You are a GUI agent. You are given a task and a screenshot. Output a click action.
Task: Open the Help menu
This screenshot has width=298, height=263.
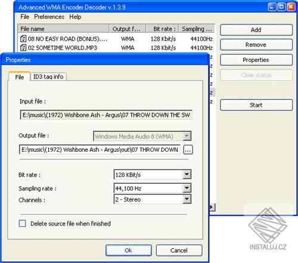75,17
